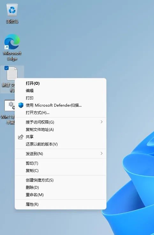
Task: Select 剪切(T) from the menu
Action: click(x=61, y=163)
